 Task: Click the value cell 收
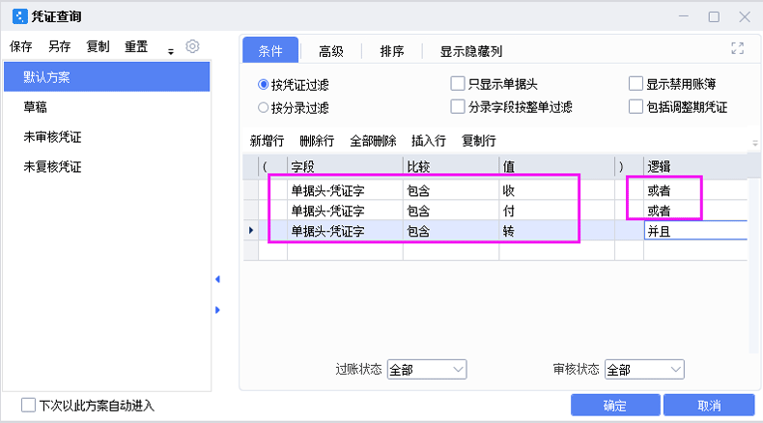point(556,190)
